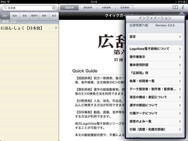The image size is (188, 141).
Task: Switch to the 国語辞典 tab
Action: click(x=69, y=8)
